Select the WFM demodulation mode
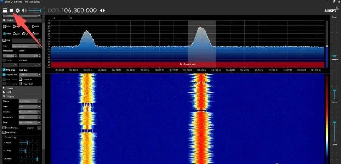This screenshot has width=341, height=164. pos(7,34)
